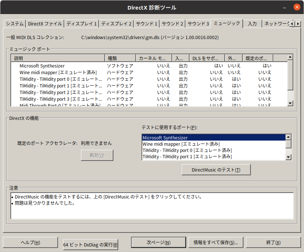Switch to the システム tab

pyautogui.click(x=15, y=24)
